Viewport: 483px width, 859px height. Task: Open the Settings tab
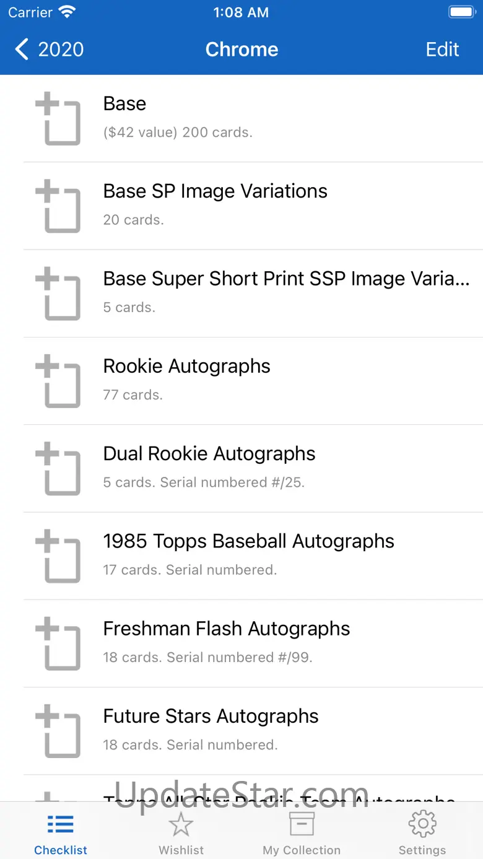(422, 833)
